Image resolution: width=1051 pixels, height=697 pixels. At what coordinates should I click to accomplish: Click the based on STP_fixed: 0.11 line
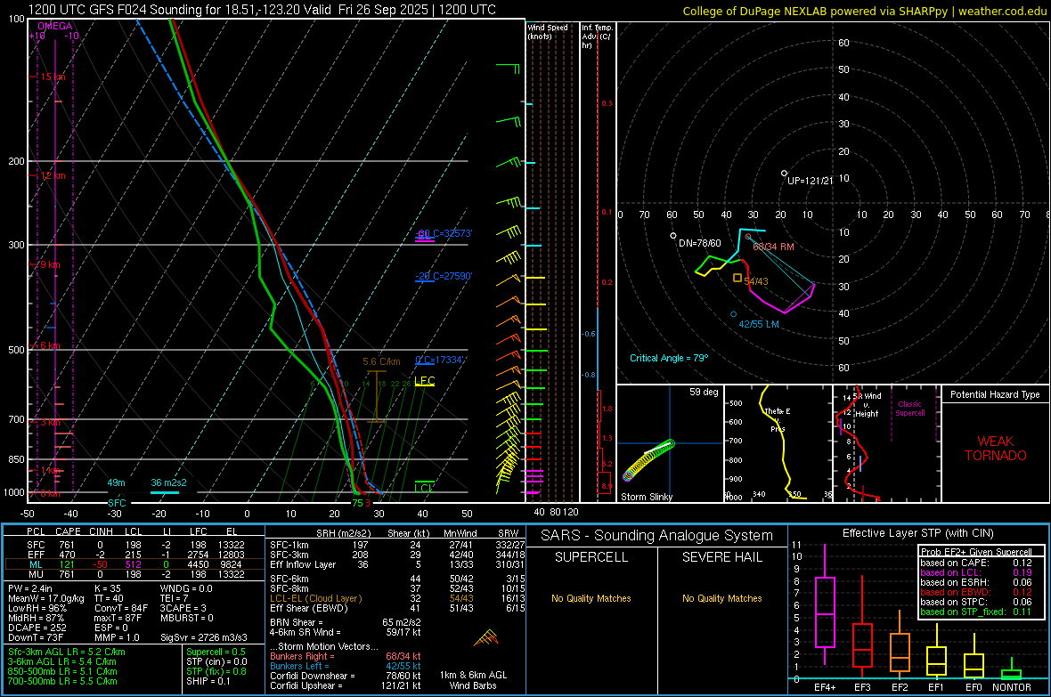point(976,612)
